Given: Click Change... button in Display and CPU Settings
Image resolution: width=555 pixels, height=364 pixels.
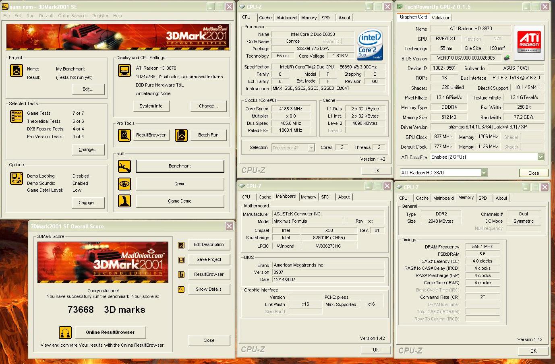Looking at the screenshot, I should click(x=208, y=106).
